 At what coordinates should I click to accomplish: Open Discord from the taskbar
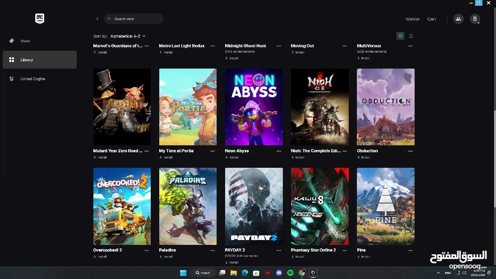(279, 273)
